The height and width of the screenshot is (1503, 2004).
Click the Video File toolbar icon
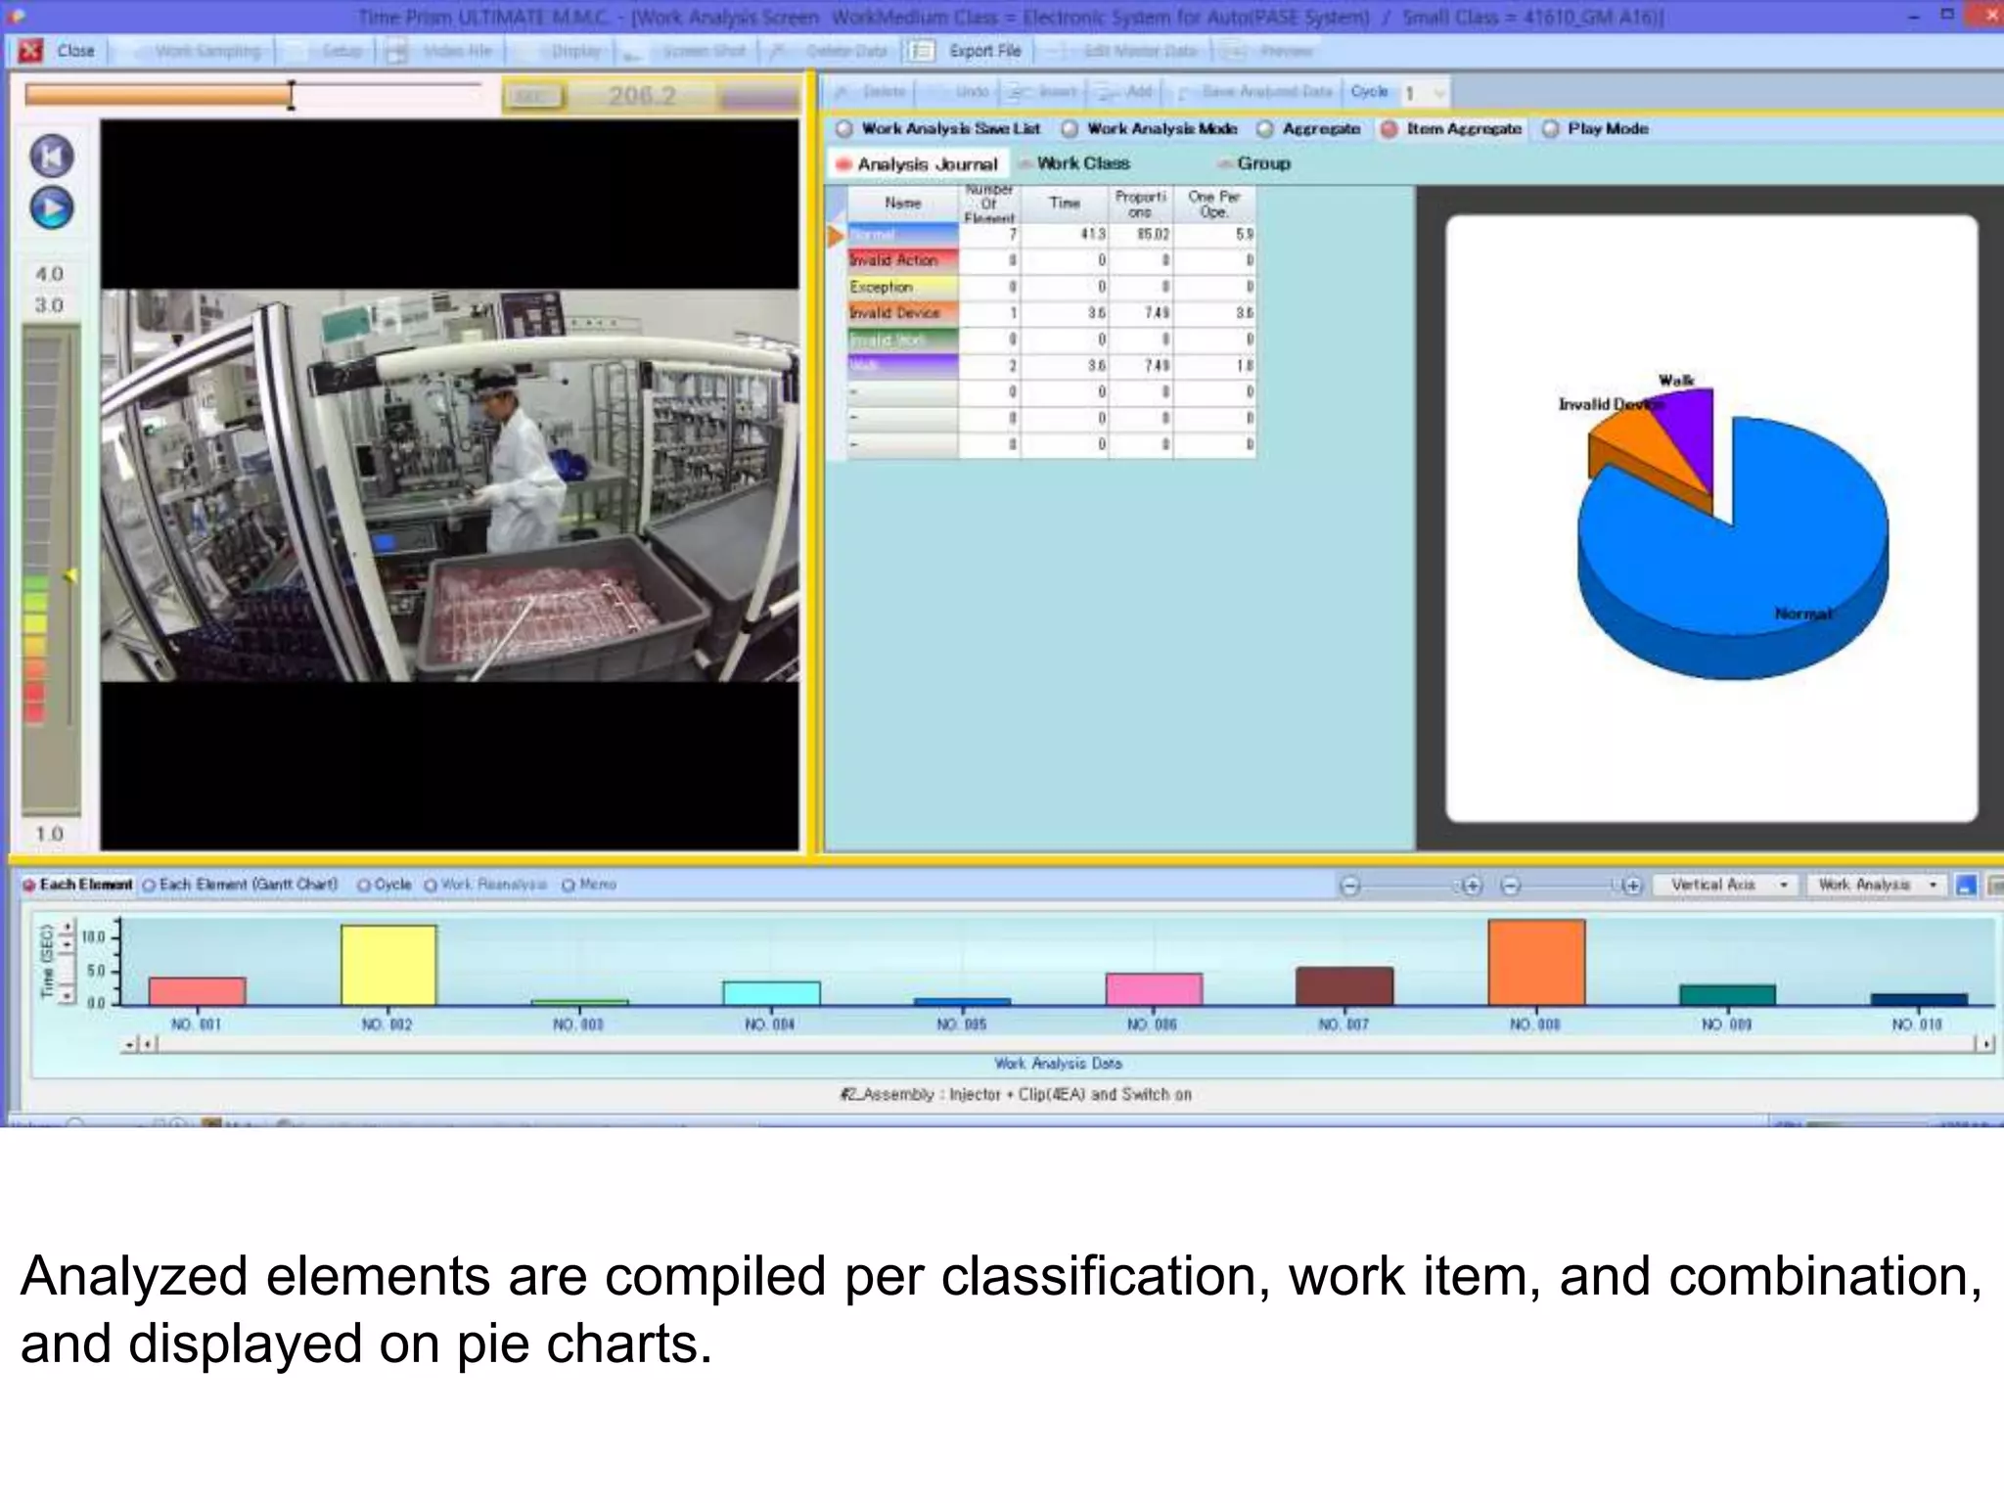pyautogui.click(x=396, y=51)
